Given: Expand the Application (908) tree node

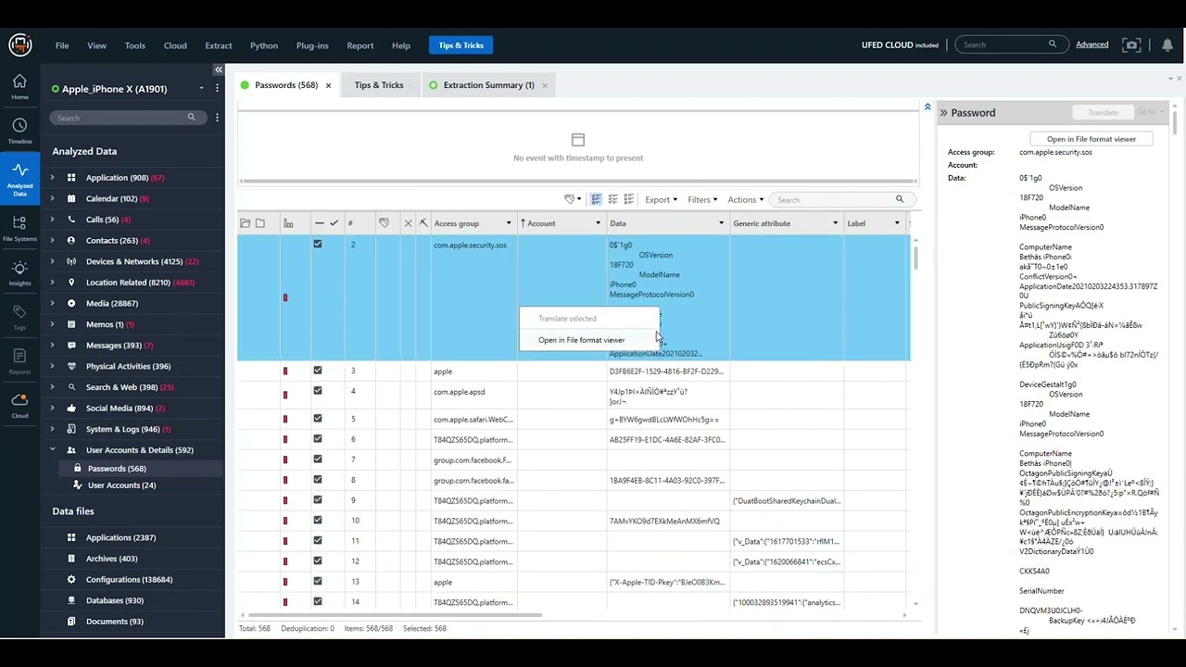Looking at the screenshot, I should pos(52,178).
